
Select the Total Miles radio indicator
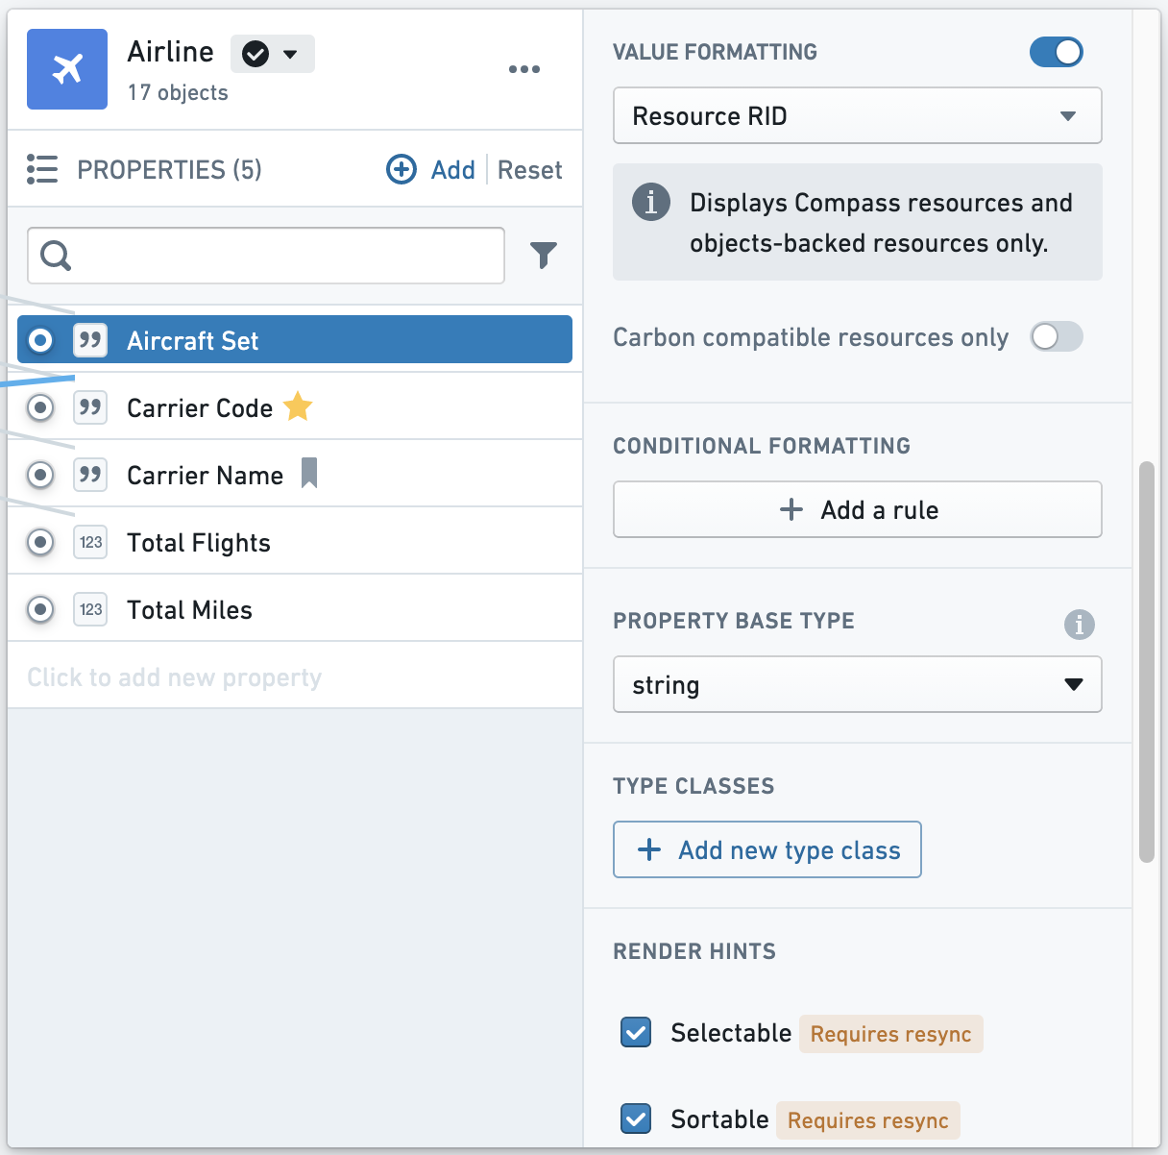pos(40,609)
